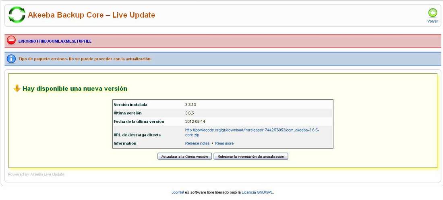Click the Akeeba Backup Core – Live Update title
Viewport: 443px width, 200px height.
click(x=91, y=15)
